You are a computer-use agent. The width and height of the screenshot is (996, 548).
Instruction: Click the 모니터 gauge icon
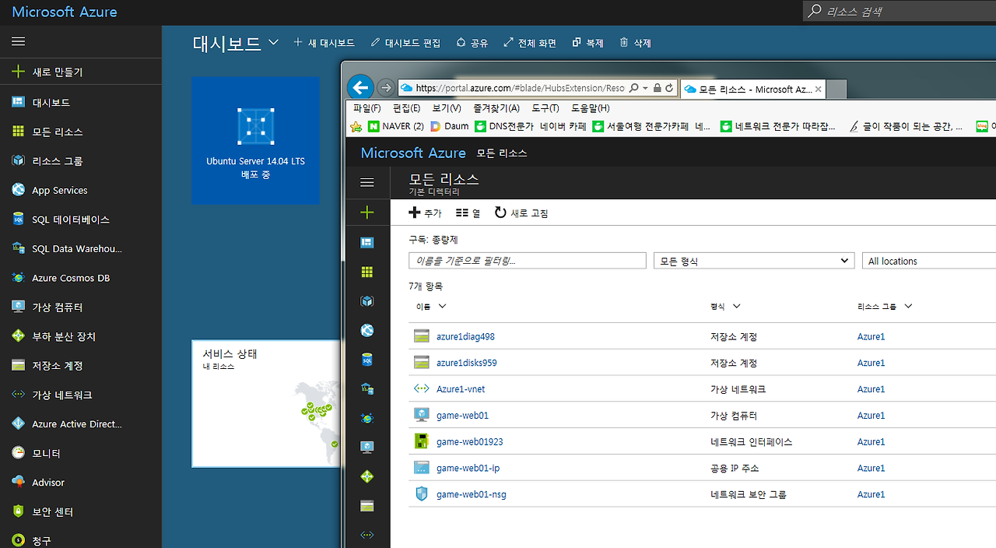click(x=19, y=453)
